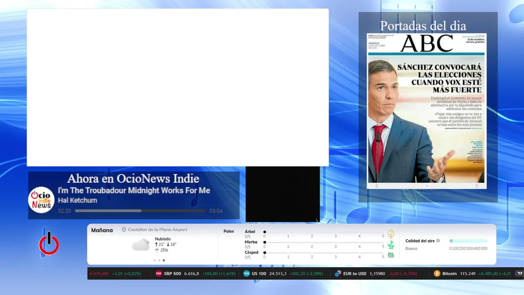The height and width of the screenshot is (295, 524).
Task: Click the Buena air quality rating
Action: [x=411, y=249]
